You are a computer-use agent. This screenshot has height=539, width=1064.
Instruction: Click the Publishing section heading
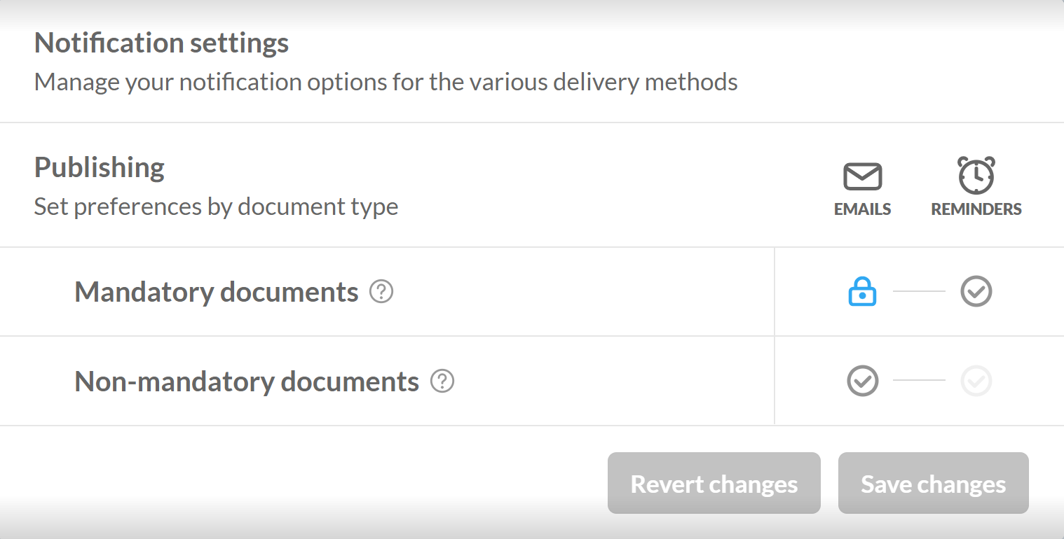(x=100, y=168)
